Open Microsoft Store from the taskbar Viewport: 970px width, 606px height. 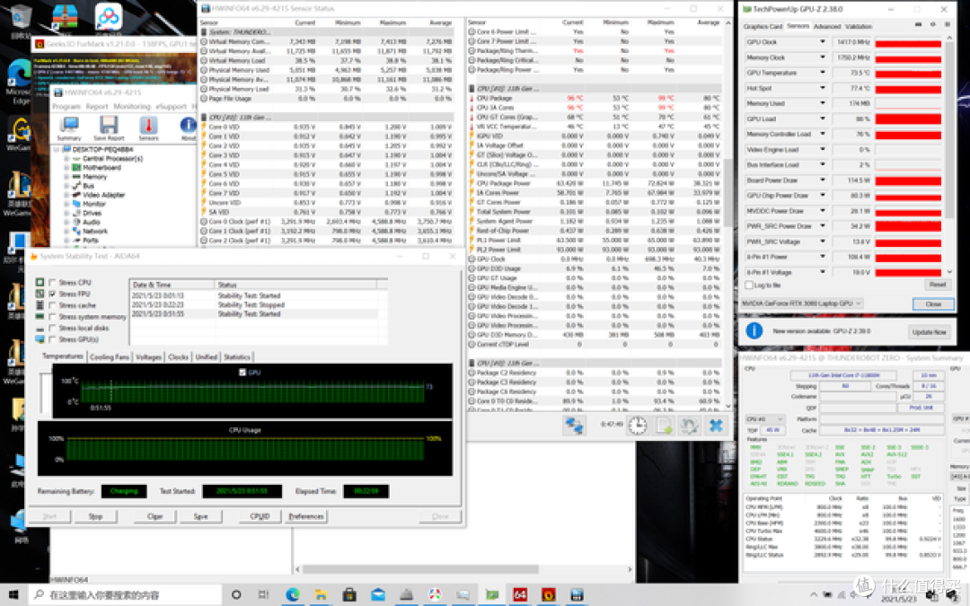click(349, 595)
